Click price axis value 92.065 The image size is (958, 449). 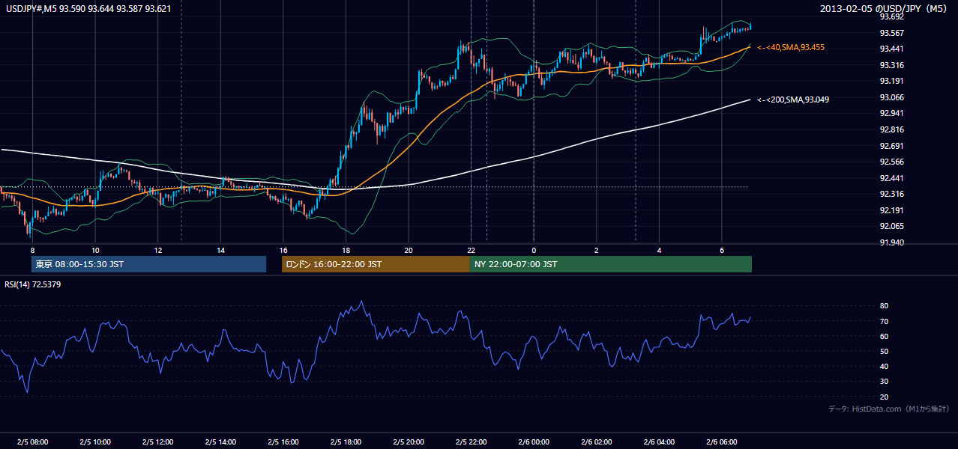891,226
